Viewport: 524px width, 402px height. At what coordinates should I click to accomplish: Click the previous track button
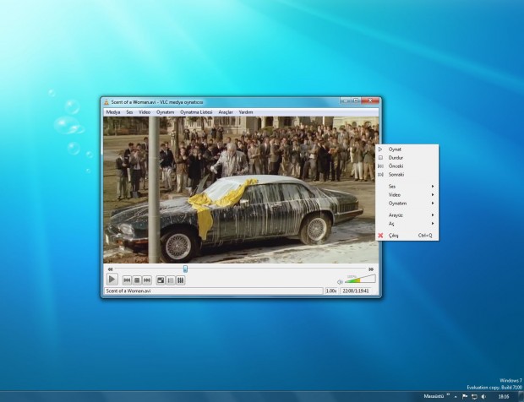(x=127, y=280)
